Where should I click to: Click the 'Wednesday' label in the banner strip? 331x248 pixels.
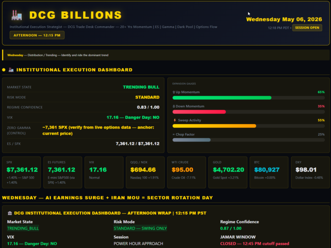coord(15,55)
